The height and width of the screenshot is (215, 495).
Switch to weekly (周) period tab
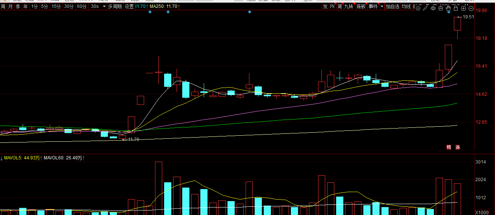click(3, 6)
